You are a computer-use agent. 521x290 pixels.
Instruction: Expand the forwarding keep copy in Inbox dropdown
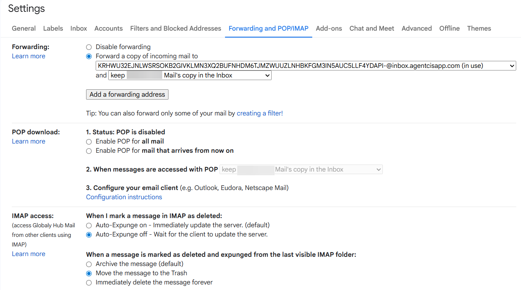190,76
